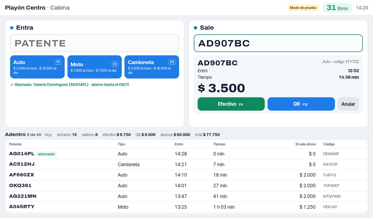Viewport: 373px width, 218px height.
Task: Click the Playón Centro · Cabina title
Action: coord(37,8)
